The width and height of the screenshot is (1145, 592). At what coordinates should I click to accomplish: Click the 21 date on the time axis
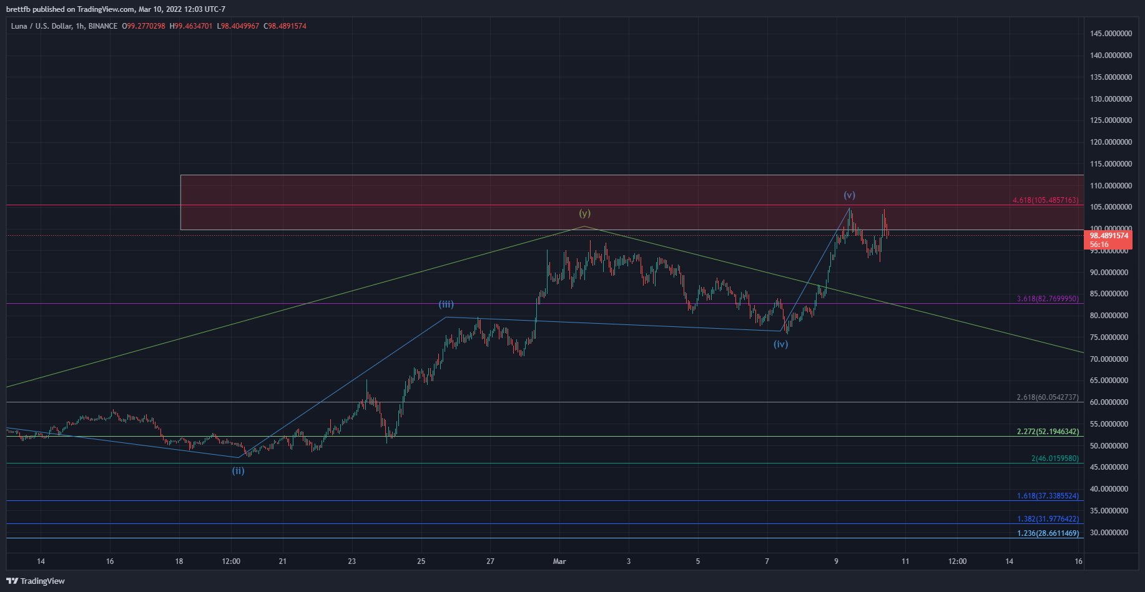[x=283, y=561]
